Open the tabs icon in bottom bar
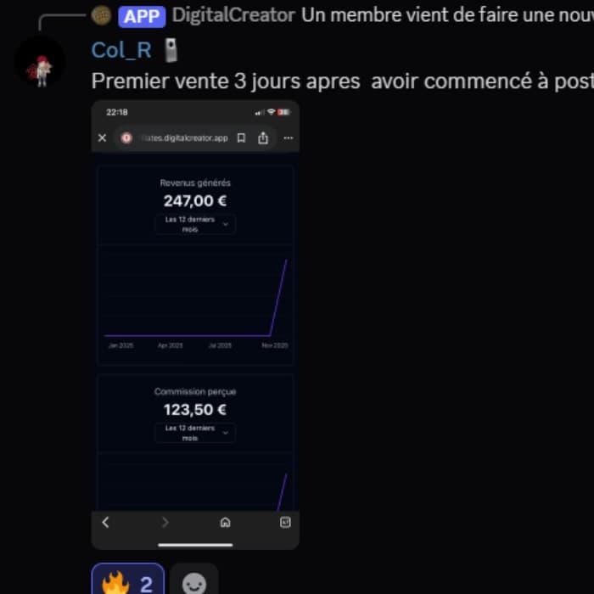Screen dimensions: 594x594 tap(285, 523)
